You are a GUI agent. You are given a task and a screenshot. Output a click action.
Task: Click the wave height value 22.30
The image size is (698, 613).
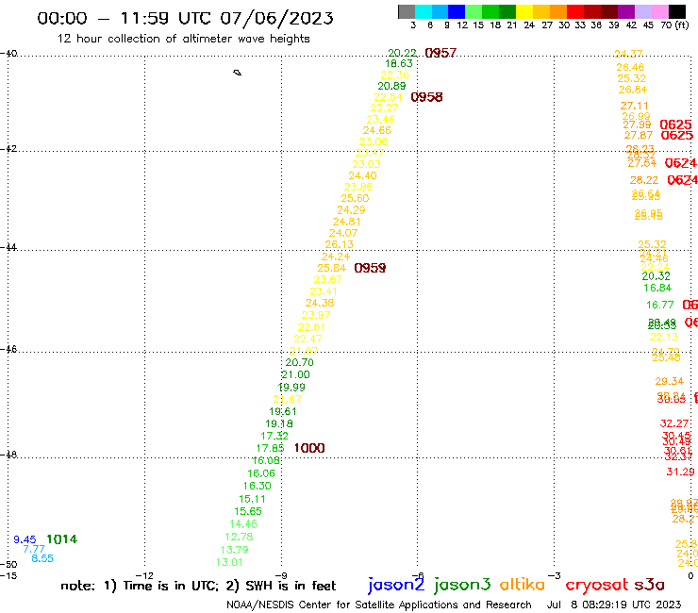(394, 75)
